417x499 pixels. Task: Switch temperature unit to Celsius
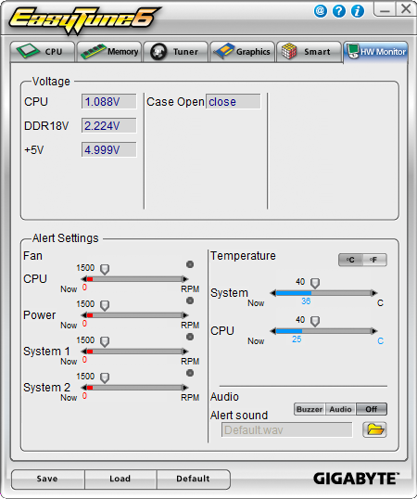pos(350,260)
